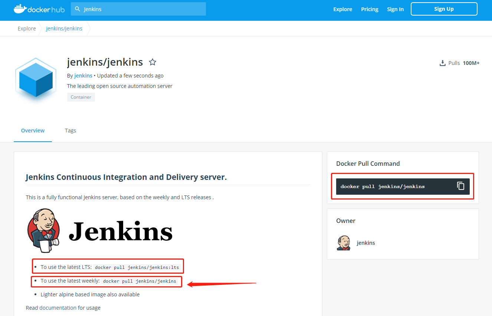
Task: Open the documentation link
Action: [58, 308]
